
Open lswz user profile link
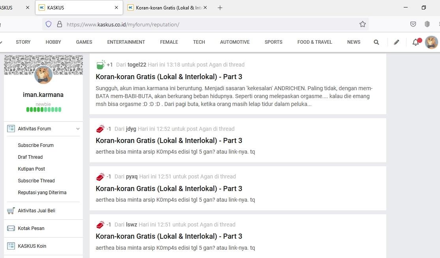131,225
